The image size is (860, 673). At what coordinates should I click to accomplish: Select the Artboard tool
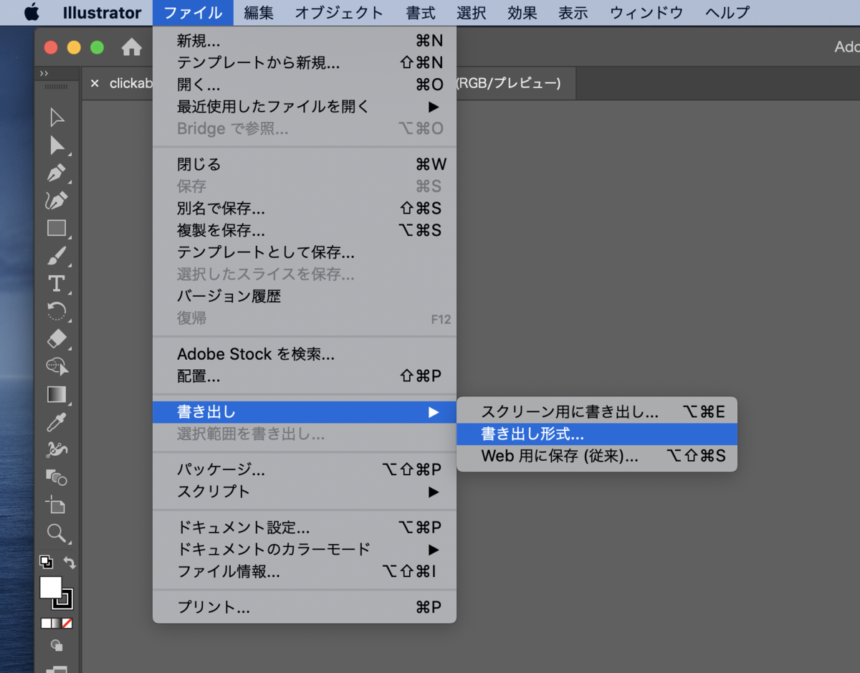click(57, 505)
